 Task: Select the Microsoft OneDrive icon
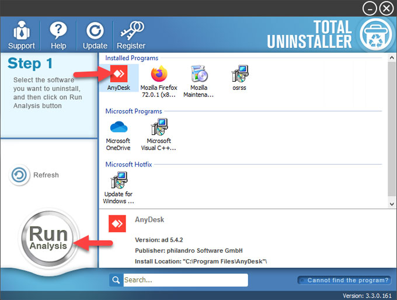[x=119, y=135]
